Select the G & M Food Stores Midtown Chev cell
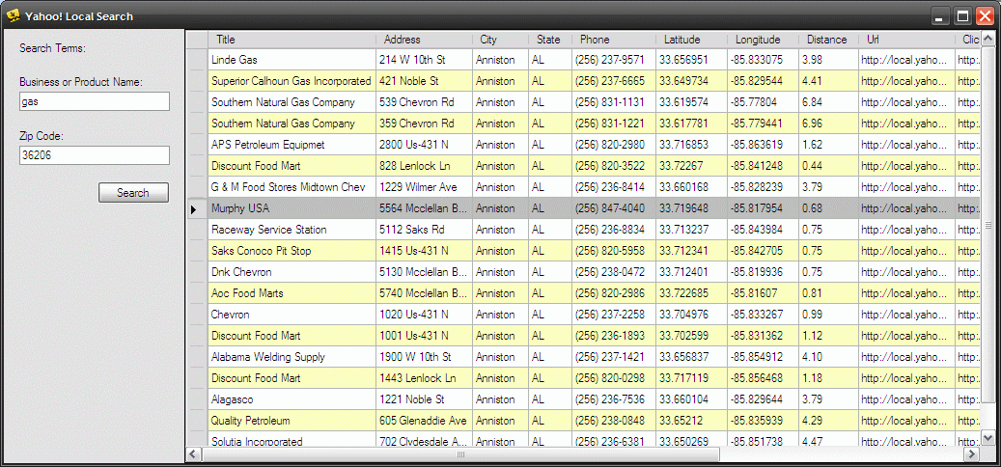Image resolution: width=1001 pixels, height=467 pixels. click(x=292, y=187)
